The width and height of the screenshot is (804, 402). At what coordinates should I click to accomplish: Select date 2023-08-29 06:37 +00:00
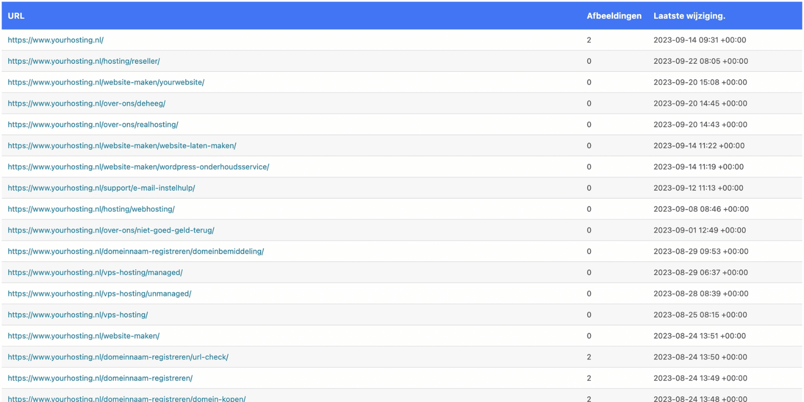[x=701, y=272]
